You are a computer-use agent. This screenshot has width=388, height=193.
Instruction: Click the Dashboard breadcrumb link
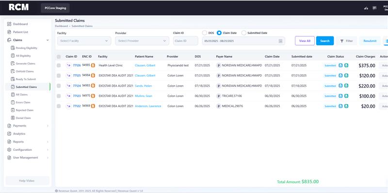[61, 26]
